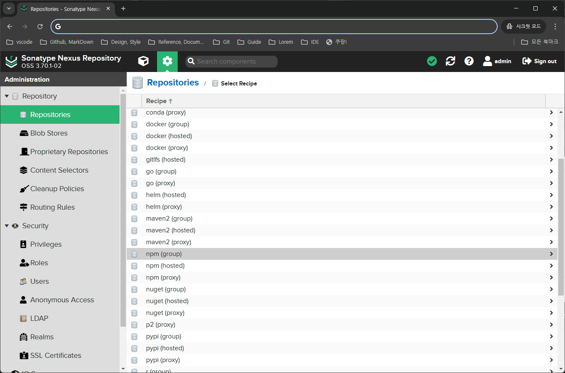The width and height of the screenshot is (565, 373).
Task: Select the docker (hosted) recipe
Action: coord(342,136)
